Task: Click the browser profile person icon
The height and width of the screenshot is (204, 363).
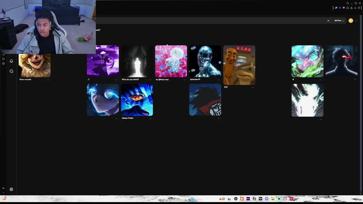Action: tap(351, 8)
